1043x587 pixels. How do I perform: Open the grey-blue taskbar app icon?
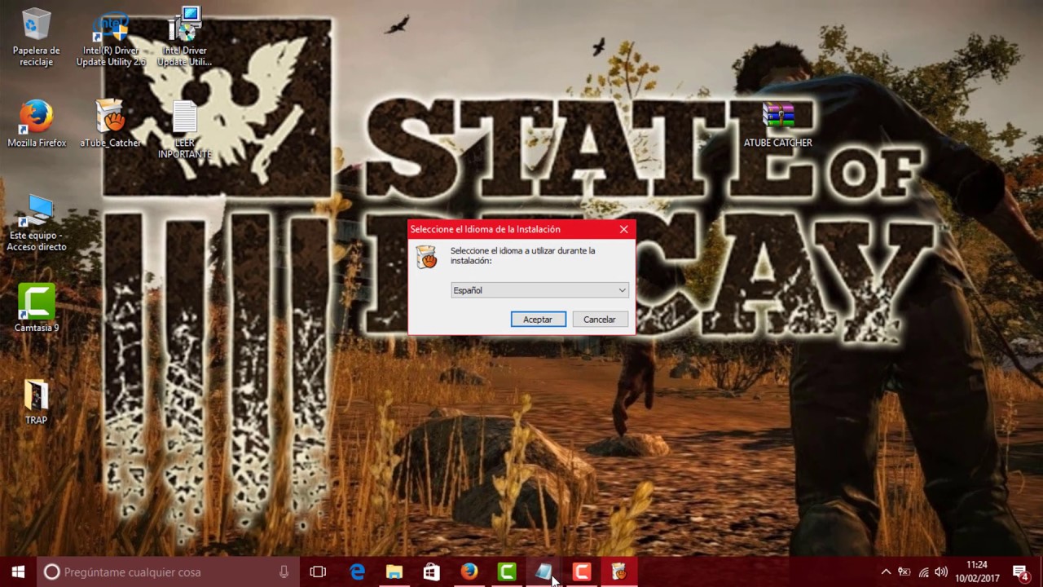544,572
